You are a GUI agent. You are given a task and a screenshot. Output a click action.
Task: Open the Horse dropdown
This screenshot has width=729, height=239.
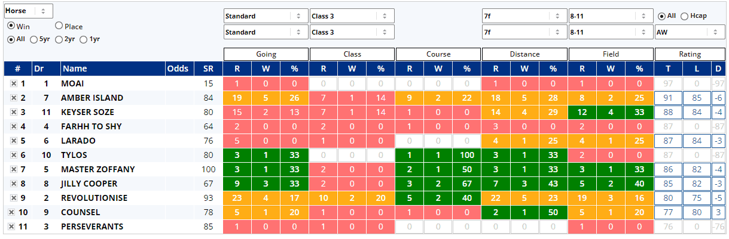tap(28, 11)
